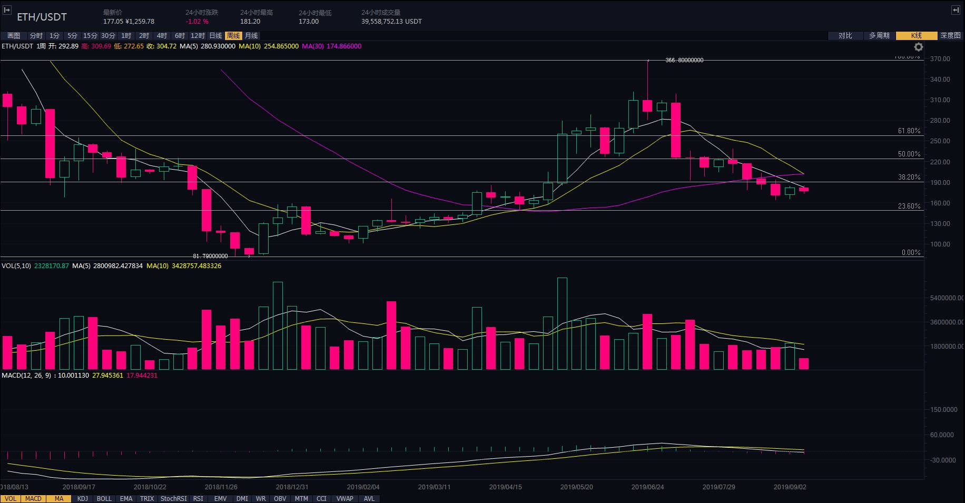Enable the CCI indicator
Viewport: 965px width, 503px height.
[x=321, y=499]
